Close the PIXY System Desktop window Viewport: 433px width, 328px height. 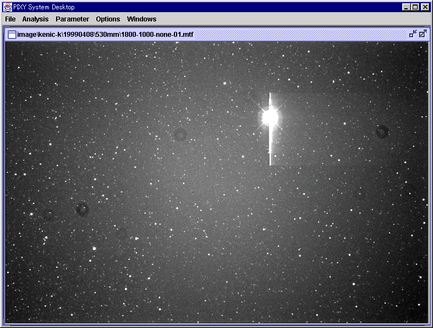tap(425, 7)
